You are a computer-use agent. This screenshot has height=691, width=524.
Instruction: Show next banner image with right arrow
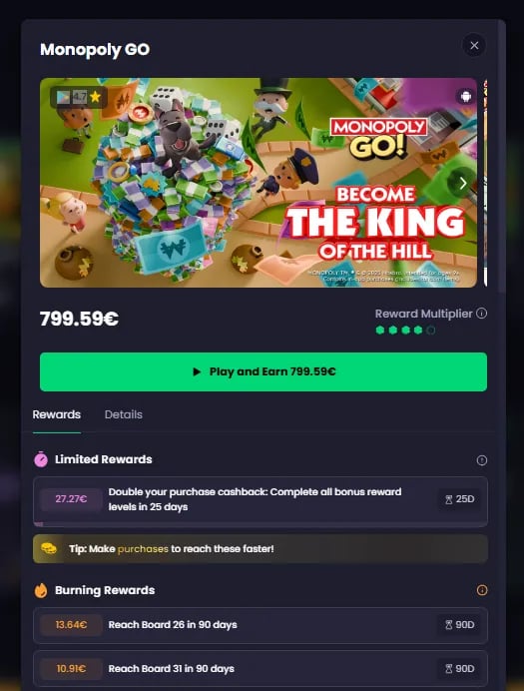[x=462, y=183]
